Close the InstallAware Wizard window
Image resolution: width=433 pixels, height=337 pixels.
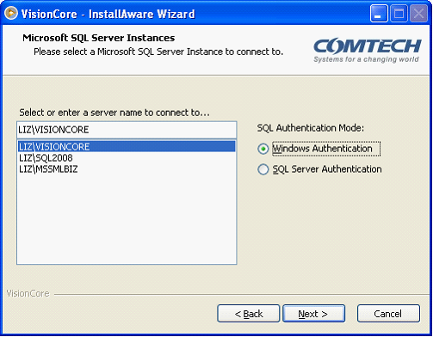tap(418, 14)
